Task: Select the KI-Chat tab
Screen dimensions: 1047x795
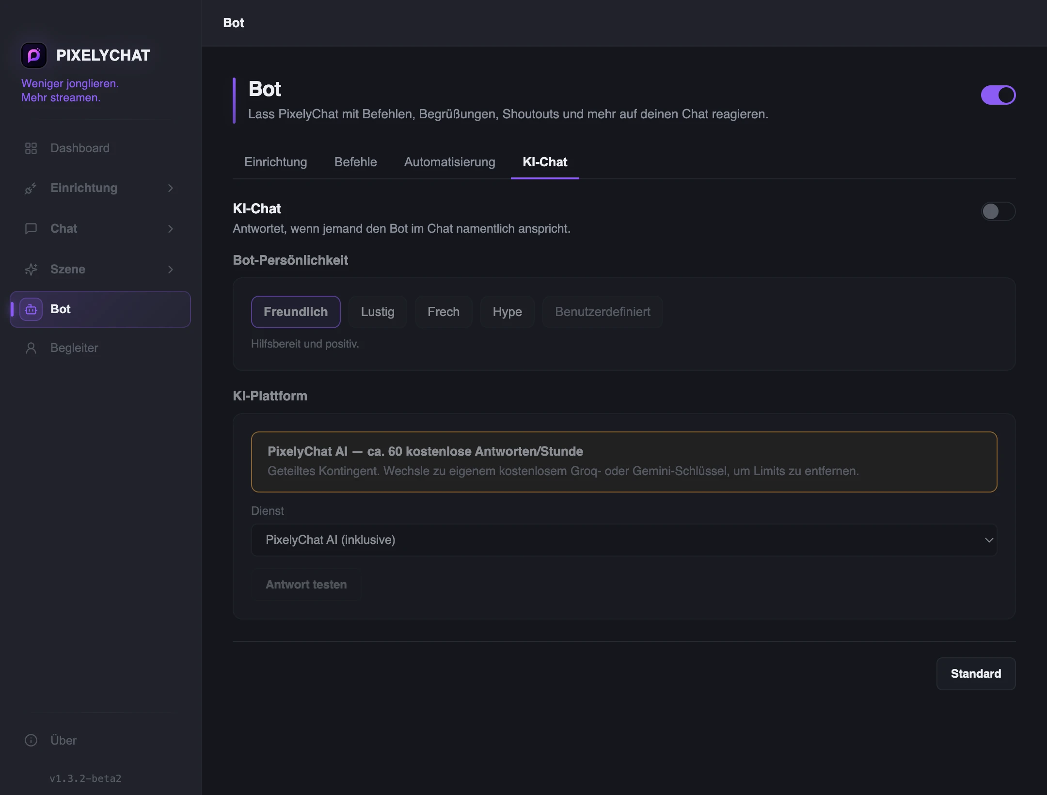Action: coord(545,162)
